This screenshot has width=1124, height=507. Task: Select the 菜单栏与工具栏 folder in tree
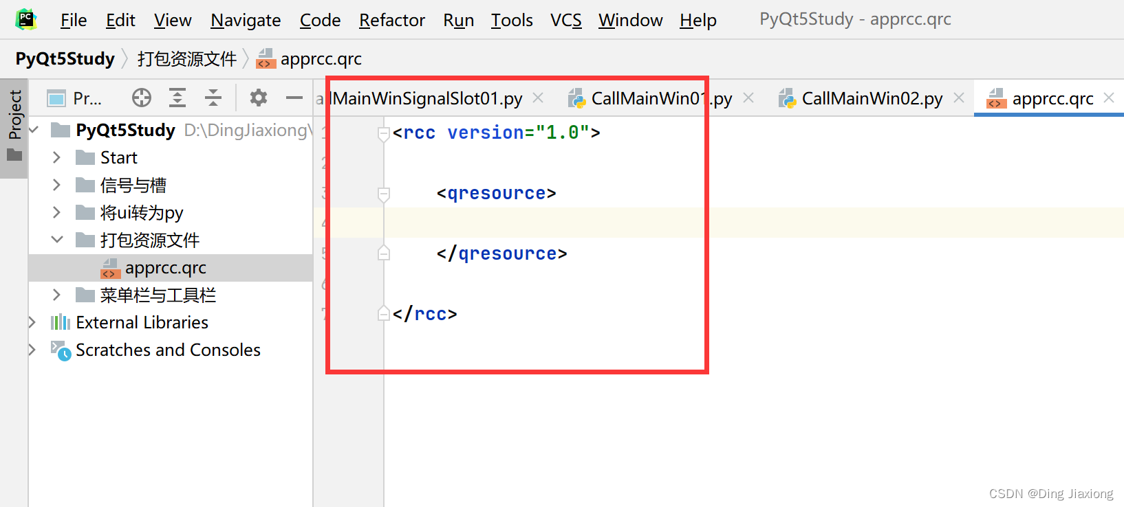click(158, 295)
